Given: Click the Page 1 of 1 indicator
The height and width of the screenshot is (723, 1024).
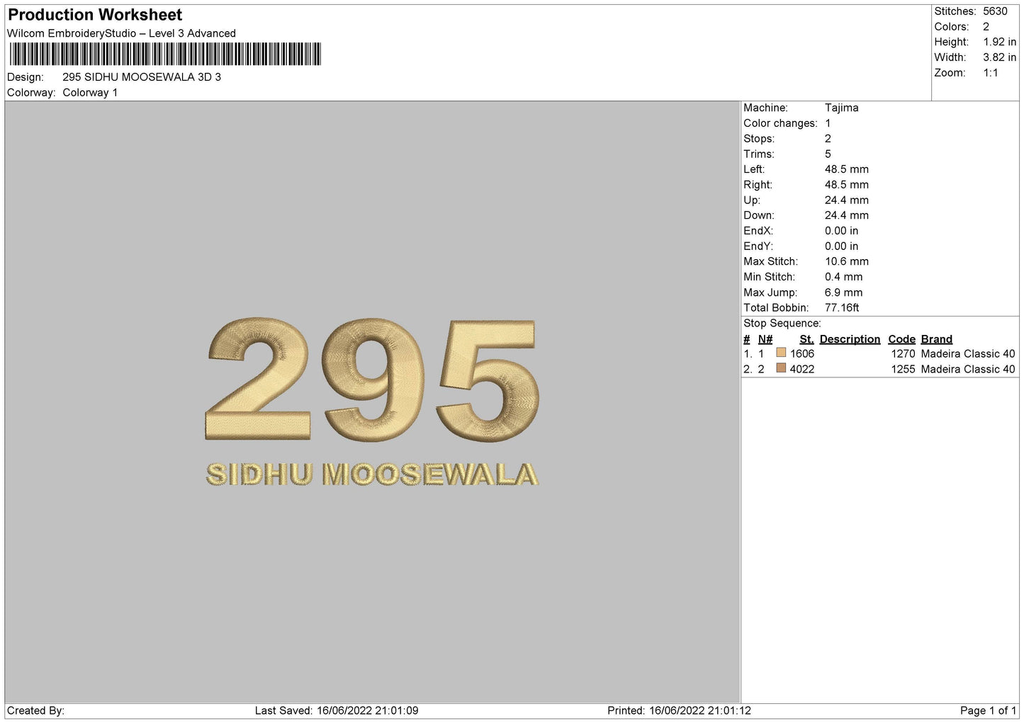Looking at the screenshot, I should 988,711.
